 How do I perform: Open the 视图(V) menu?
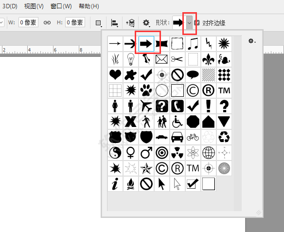click(34, 6)
